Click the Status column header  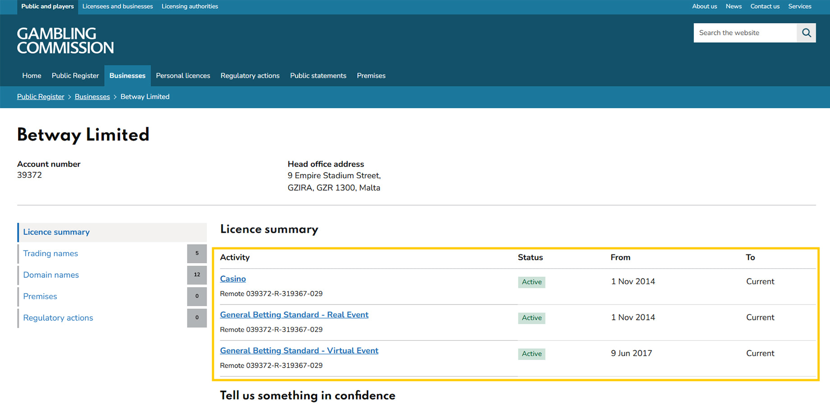530,258
